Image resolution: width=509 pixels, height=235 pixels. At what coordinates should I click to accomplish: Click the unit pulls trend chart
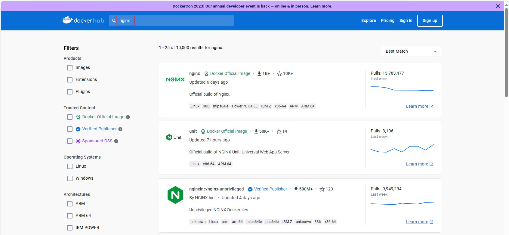point(402,148)
